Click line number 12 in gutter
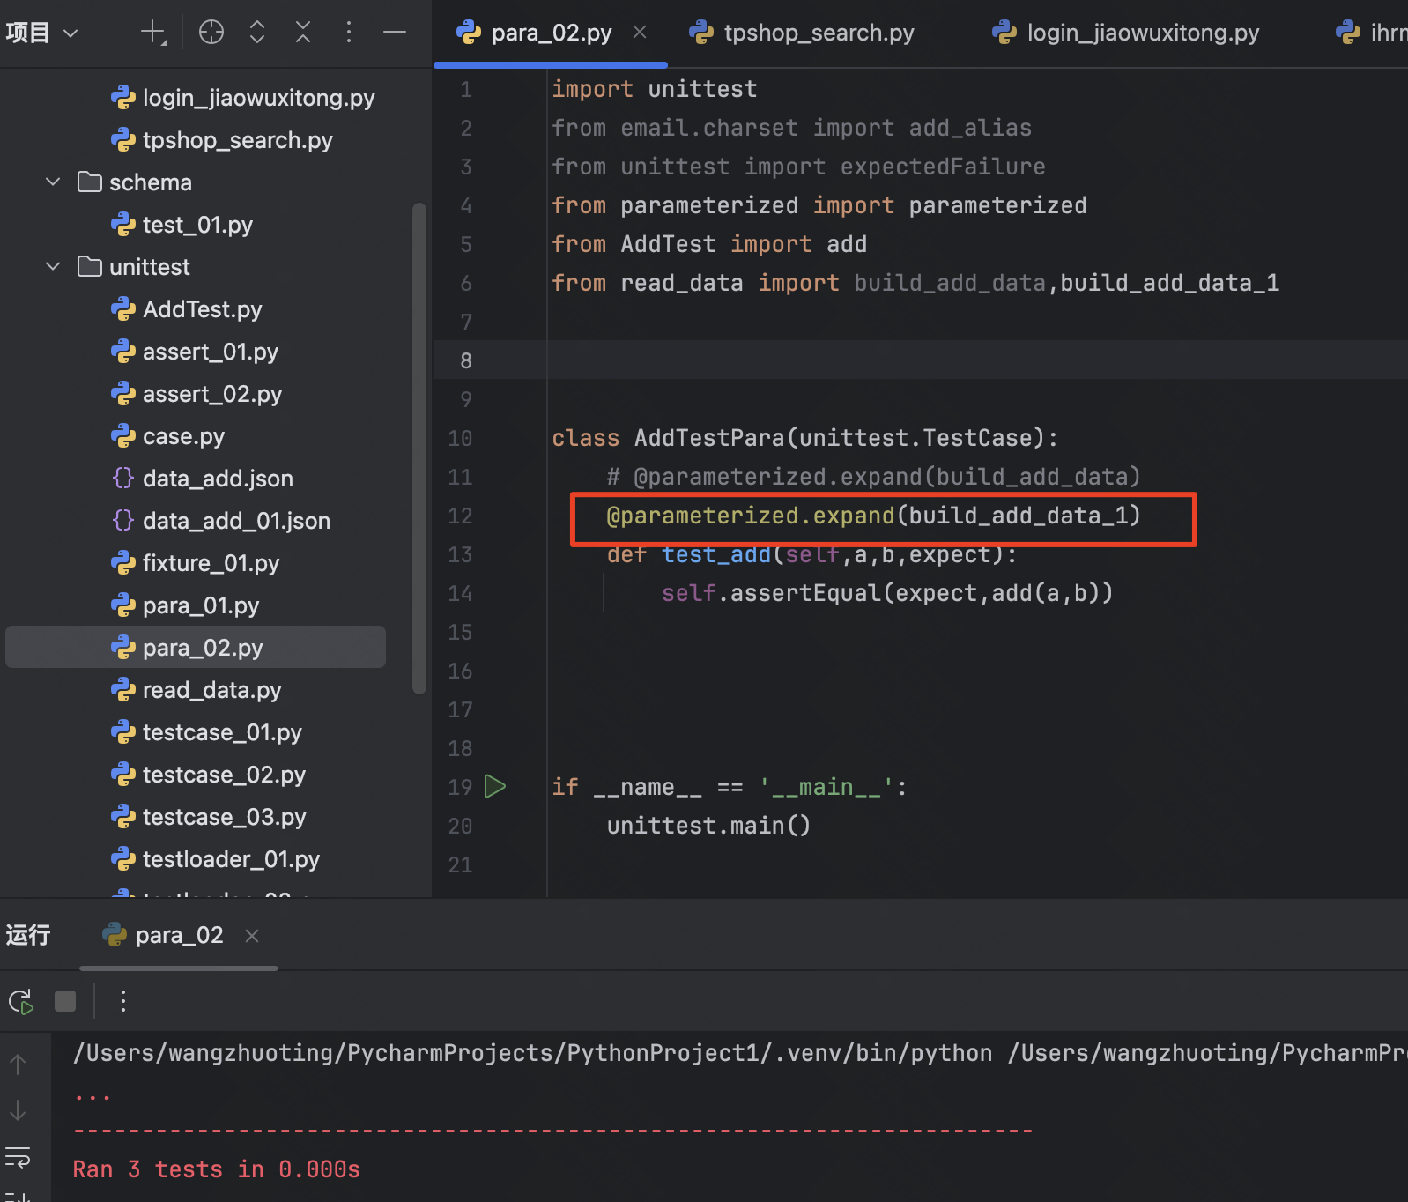The width and height of the screenshot is (1408, 1202). (x=460, y=516)
